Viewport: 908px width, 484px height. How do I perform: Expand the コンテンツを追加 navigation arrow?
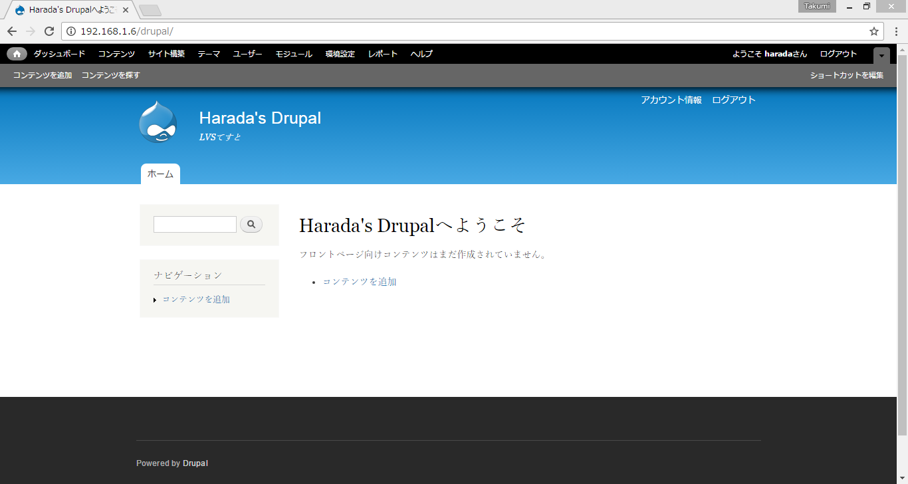[155, 301]
